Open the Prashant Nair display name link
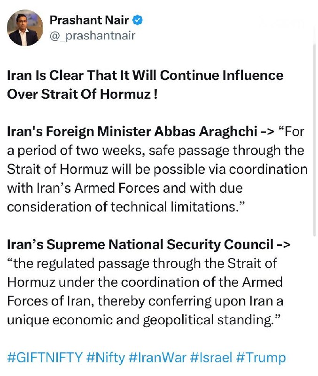This screenshot has width=318, height=376. pyautogui.click(x=89, y=20)
